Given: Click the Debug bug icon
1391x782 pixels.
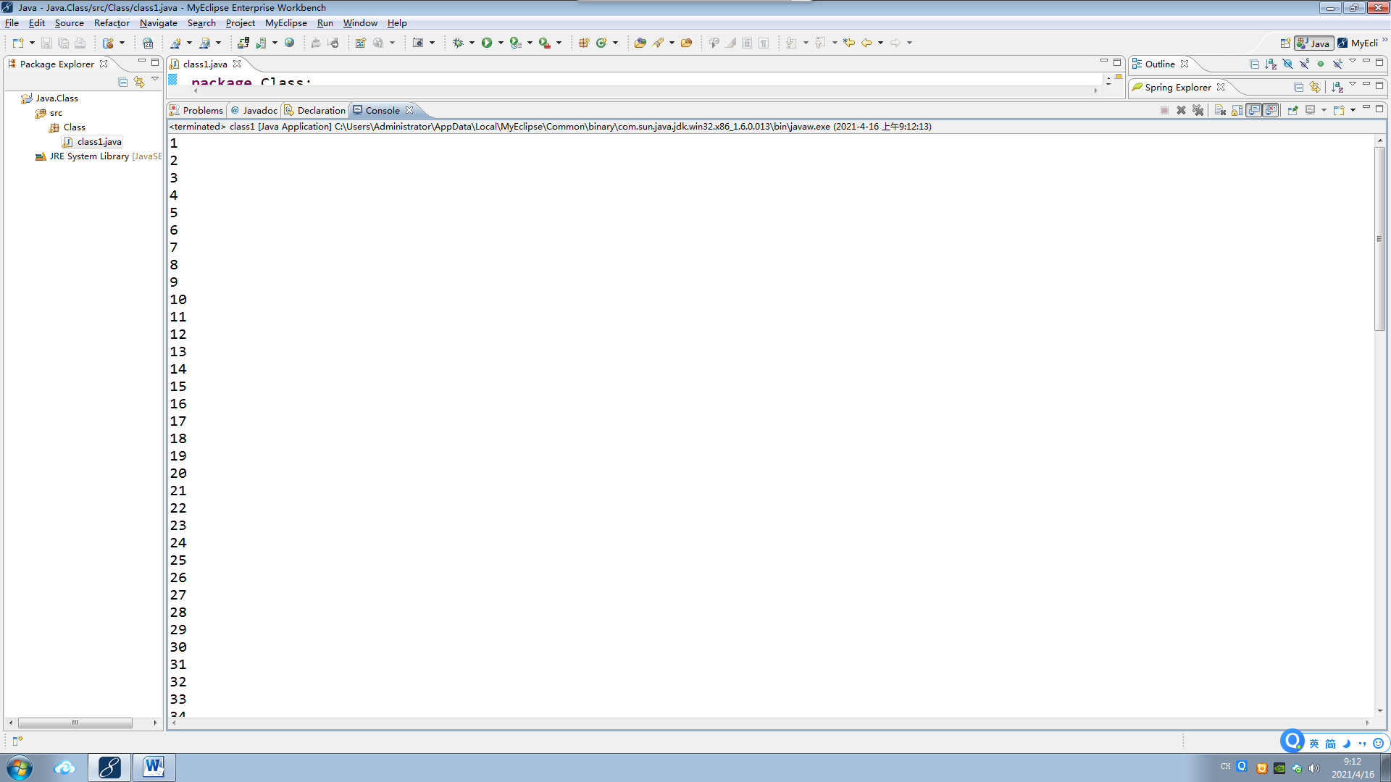Looking at the screenshot, I should tap(458, 43).
